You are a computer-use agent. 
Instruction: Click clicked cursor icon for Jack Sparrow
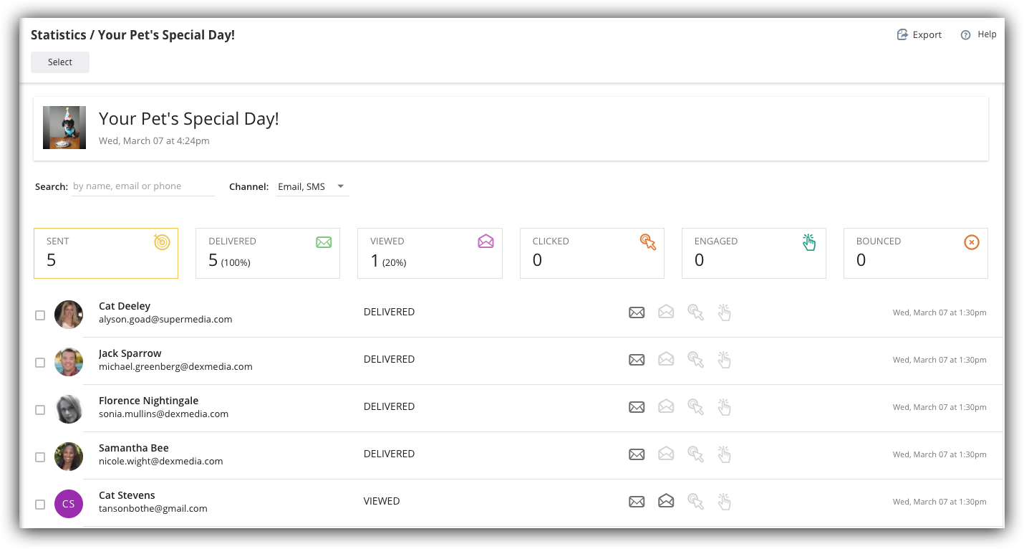[x=695, y=360]
